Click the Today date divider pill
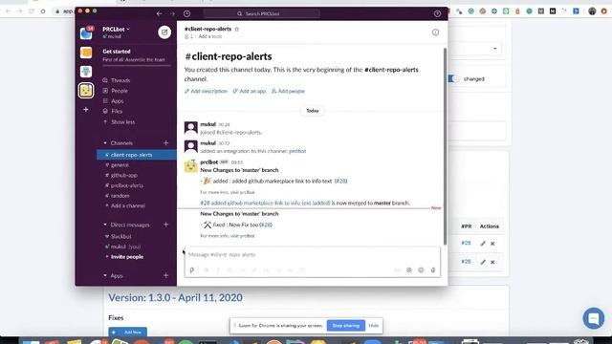Screen dimensions: 612x344 tap(313, 111)
